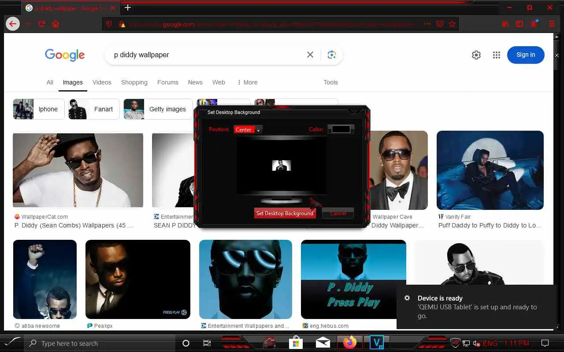The width and height of the screenshot is (564, 352).
Task: Reload the current page
Action: click(42, 24)
